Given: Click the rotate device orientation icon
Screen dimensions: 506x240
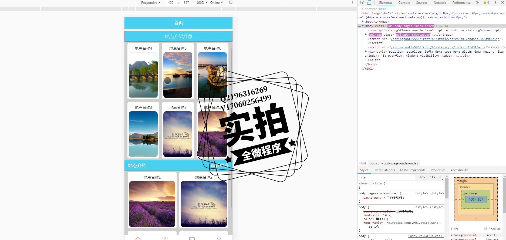Looking at the screenshot, I should coord(231,3).
